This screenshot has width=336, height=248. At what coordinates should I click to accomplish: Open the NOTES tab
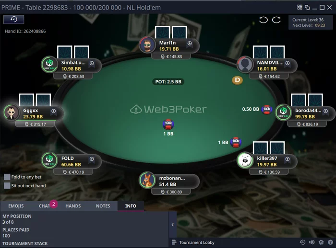[103, 206]
